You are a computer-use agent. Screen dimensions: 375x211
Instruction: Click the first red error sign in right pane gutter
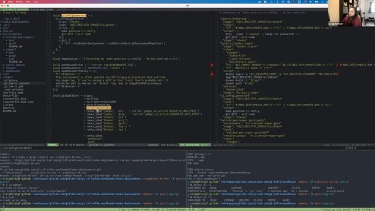click(x=212, y=65)
